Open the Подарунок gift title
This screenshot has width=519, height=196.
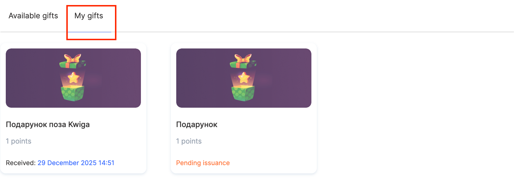(197, 125)
